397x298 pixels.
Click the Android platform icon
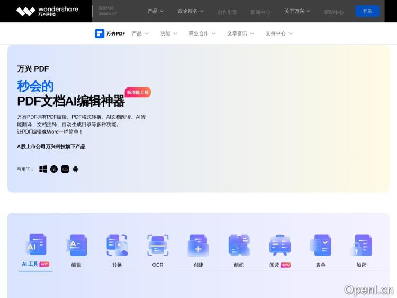click(76, 169)
